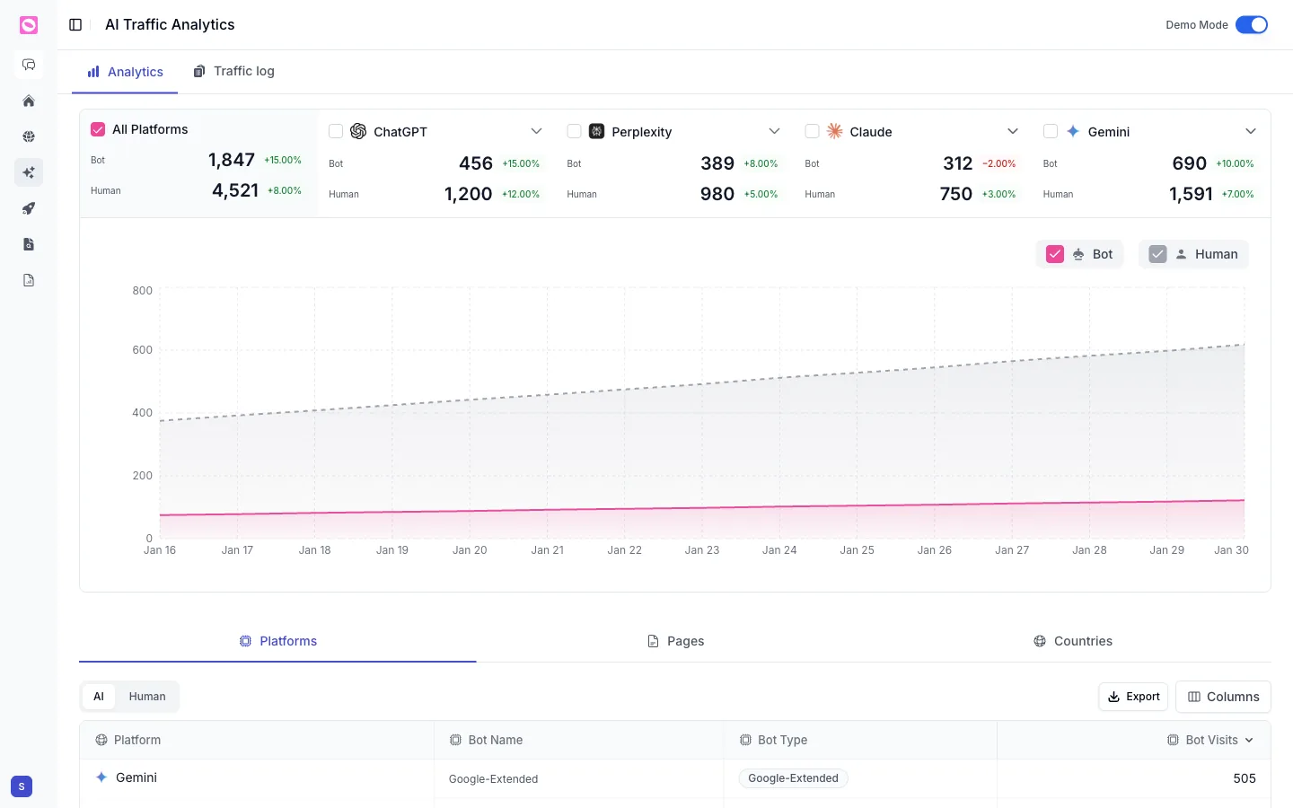Open the file report sidebar icon
Image resolution: width=1293 pixels, height=808 pixels.
[x=29, y=280]
